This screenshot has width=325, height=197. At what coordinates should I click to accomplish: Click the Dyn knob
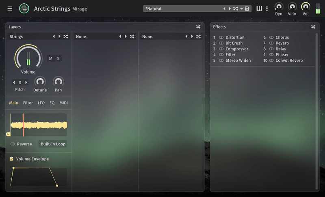(x=279, y=6)
